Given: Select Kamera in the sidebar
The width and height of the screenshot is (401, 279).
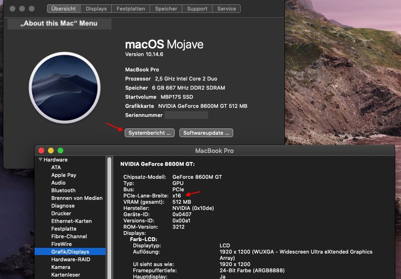Looking at the screenshot, I should click(60, 267).
